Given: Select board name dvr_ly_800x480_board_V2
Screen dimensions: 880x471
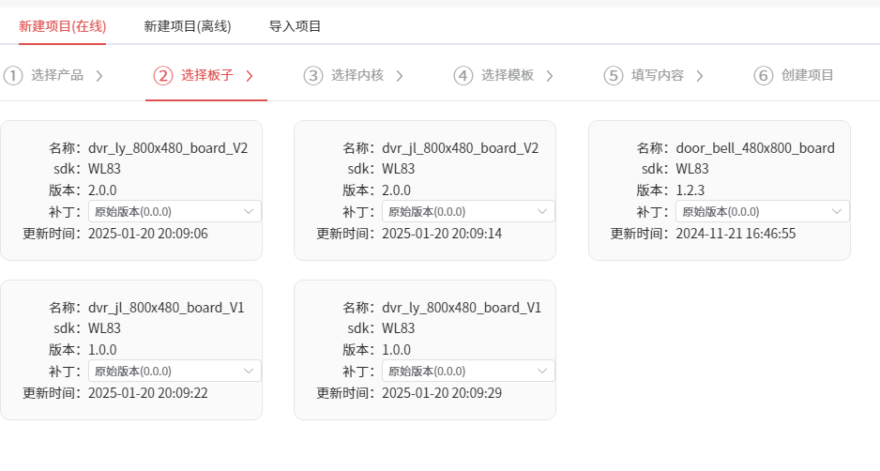Looking at the screenshot, I should (168, 148).
